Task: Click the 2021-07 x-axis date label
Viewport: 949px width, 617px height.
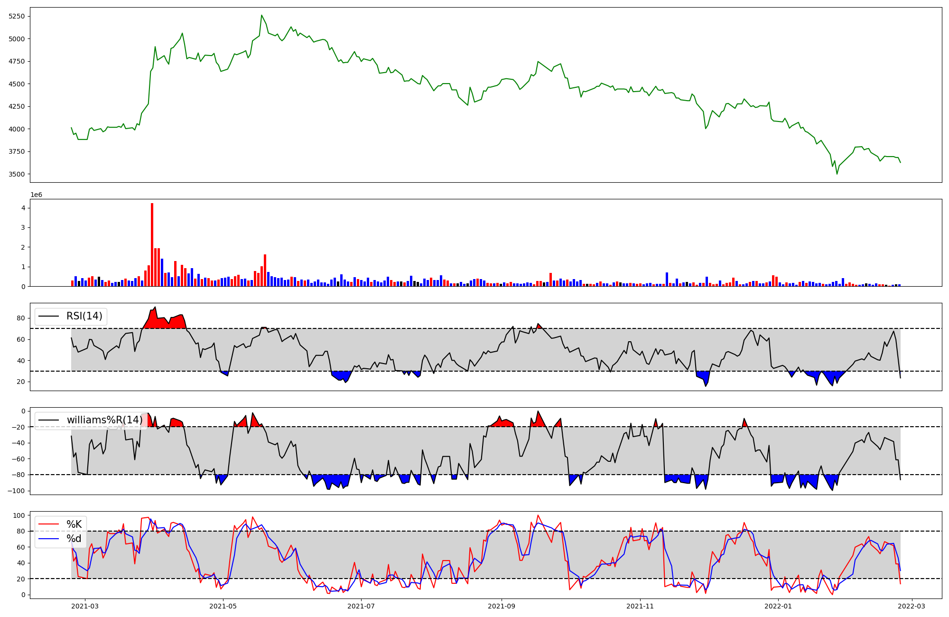Action: pos(362,606)
